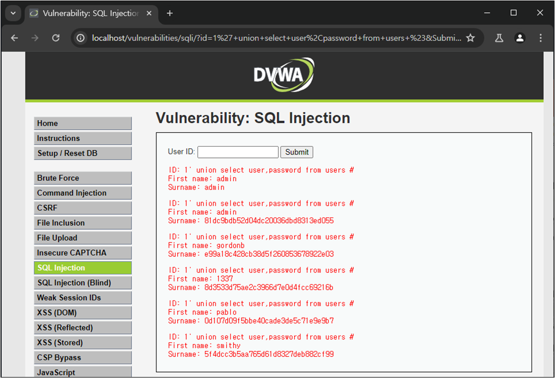Click the First name: pablo line
This screenshot has width=555, height=378.
(x=202, y=312)
